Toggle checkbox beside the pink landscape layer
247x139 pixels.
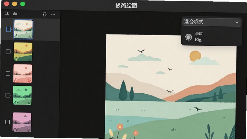(x=8, y=74)
